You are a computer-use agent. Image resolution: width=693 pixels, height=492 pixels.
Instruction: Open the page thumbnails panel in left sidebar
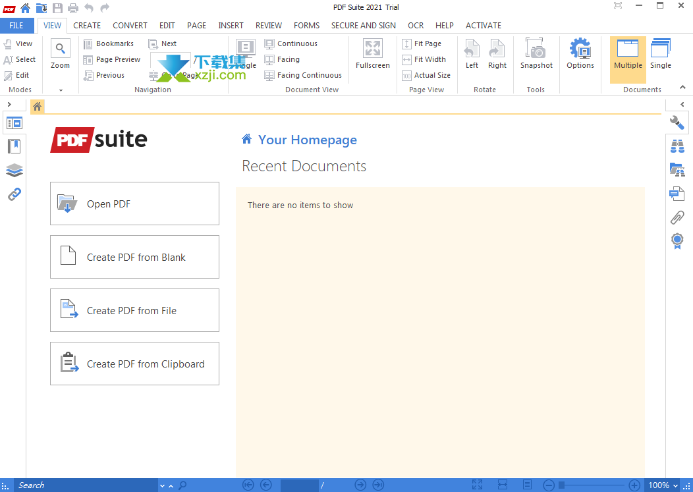click(14, 123)
